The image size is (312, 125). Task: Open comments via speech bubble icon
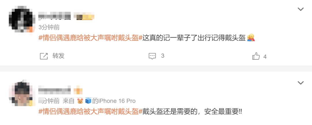click(x=152, y=56)
